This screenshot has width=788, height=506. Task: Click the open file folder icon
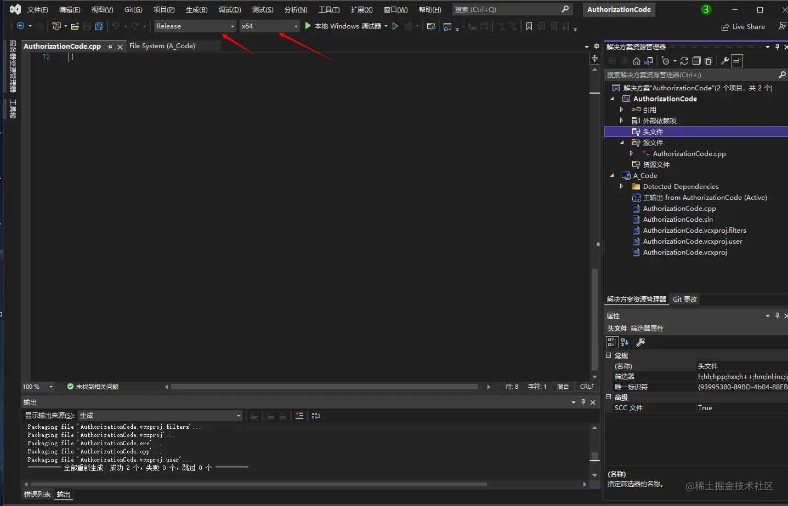coord(75,26)
